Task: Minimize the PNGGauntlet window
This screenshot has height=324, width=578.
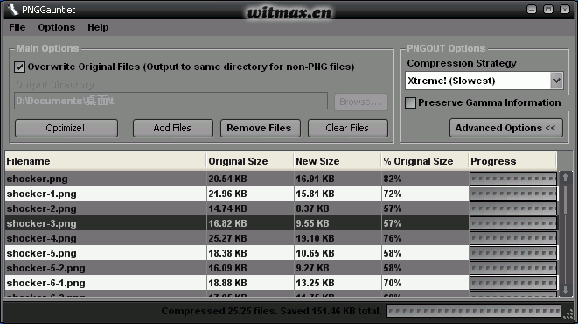Action: pos(532,10)
